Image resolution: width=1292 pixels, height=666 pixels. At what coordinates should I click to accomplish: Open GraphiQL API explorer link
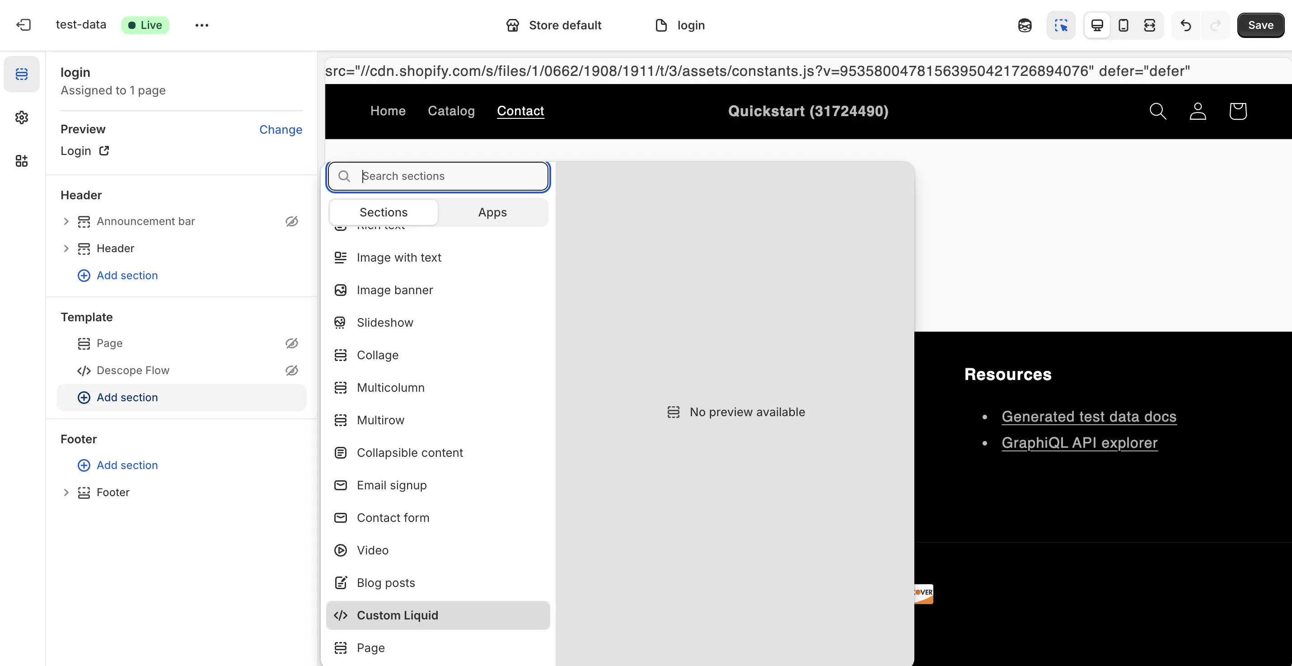1079,443
